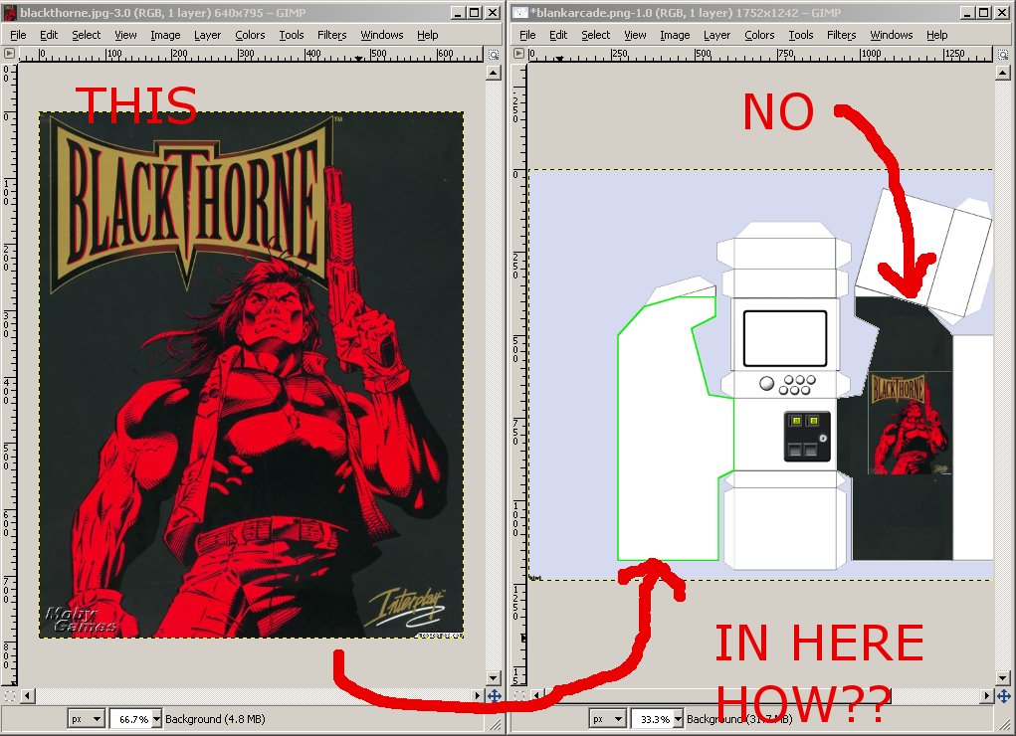Open Layer menu in blackthorne.jpg window

pyautogui.click(x=207, y=35)
